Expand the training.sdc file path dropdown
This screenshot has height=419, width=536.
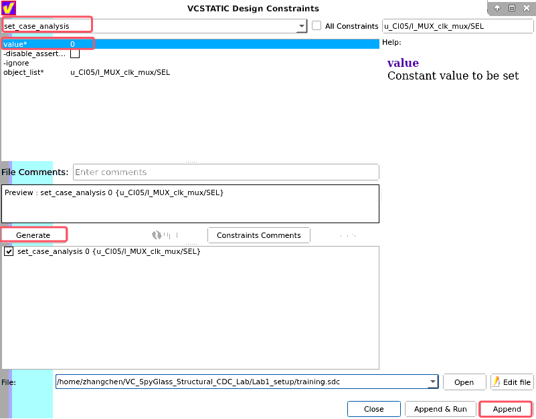[x=432, y=382]
